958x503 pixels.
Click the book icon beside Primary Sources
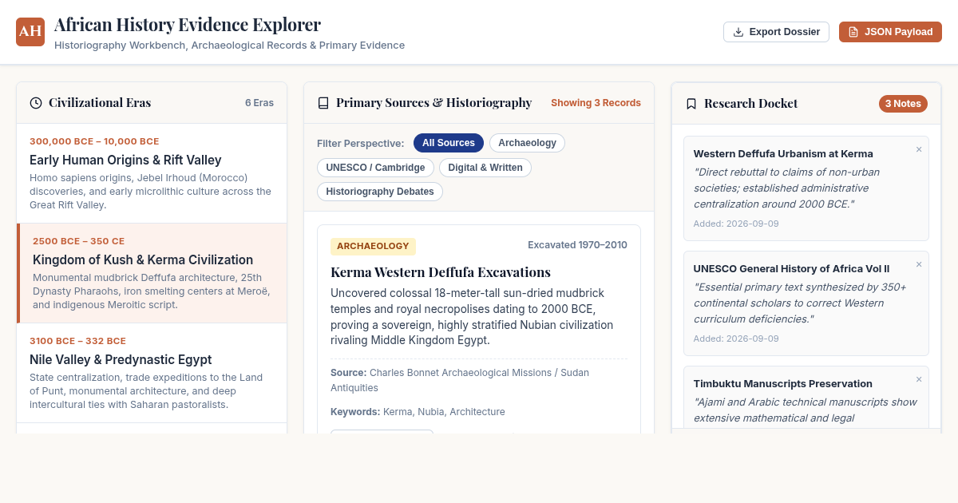(x=323, y=103)
